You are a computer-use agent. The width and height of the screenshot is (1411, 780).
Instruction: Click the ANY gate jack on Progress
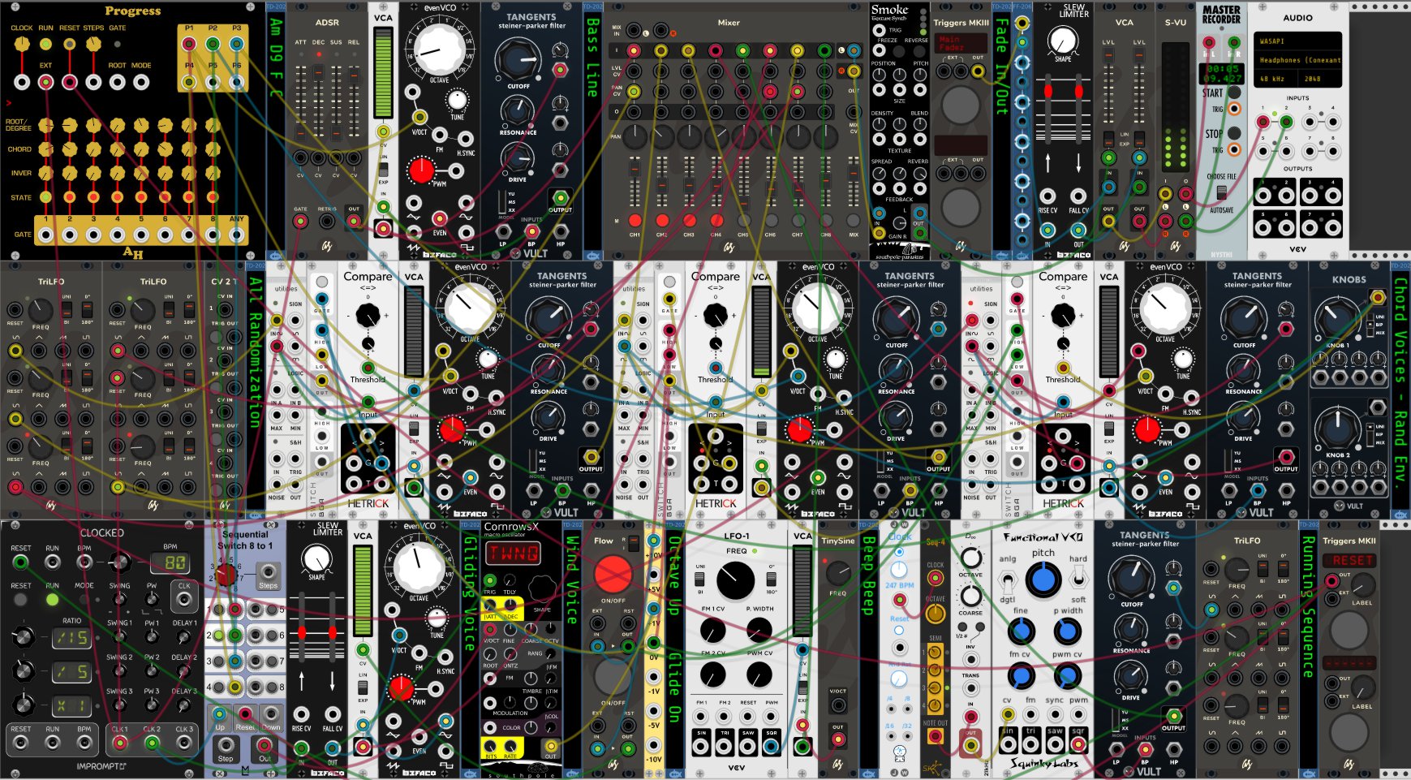236,235
